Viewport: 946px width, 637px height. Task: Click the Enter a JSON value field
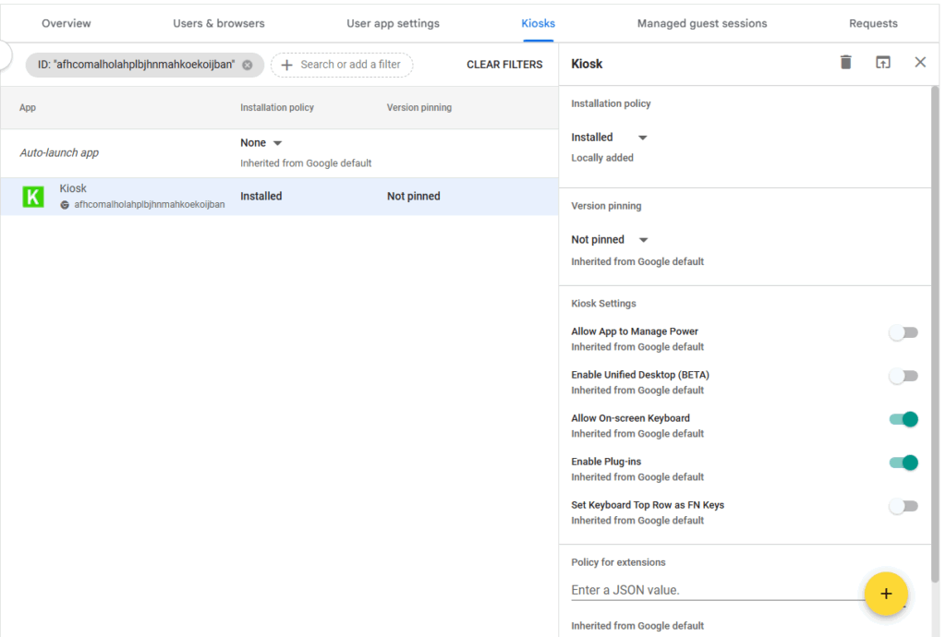click(711, 590)
